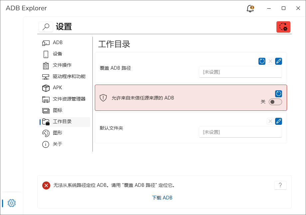This screenshot has height=215, width=306.
Task: Select the 设备 settings category
Action: pyautogui.click(x=65, y=54)
